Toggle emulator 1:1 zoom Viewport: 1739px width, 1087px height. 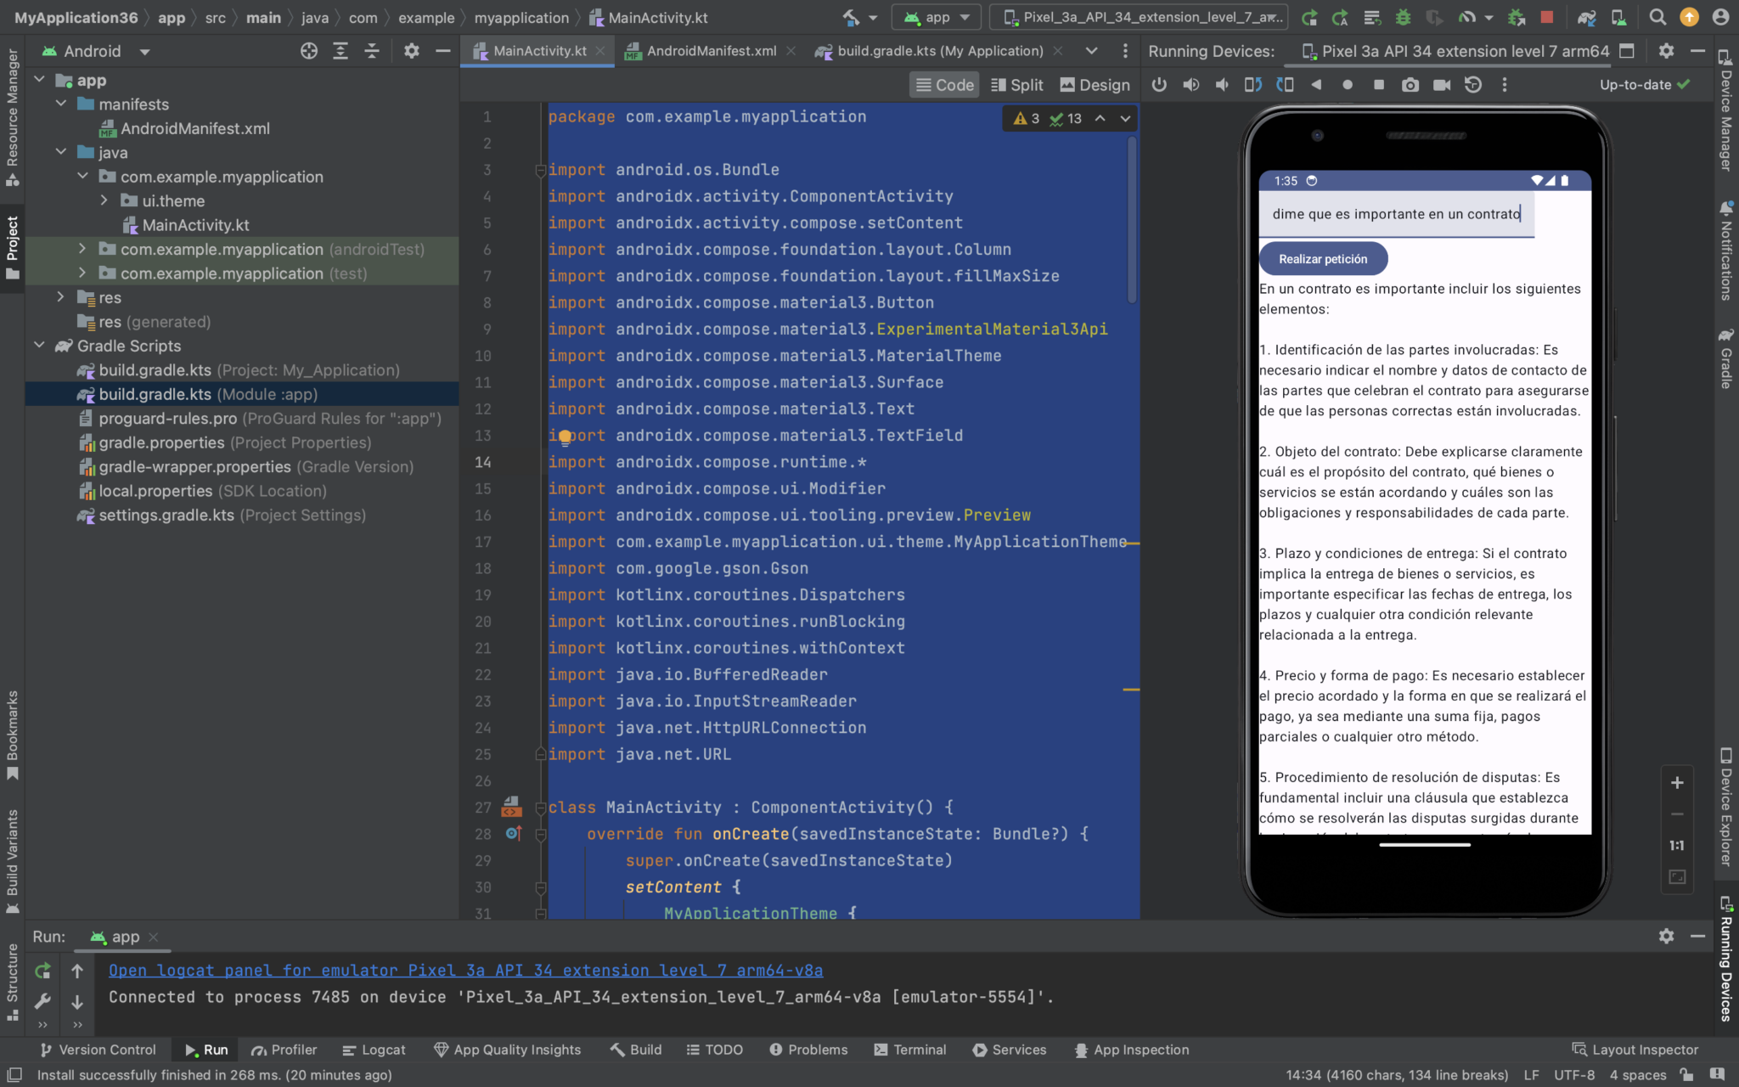1677,846
